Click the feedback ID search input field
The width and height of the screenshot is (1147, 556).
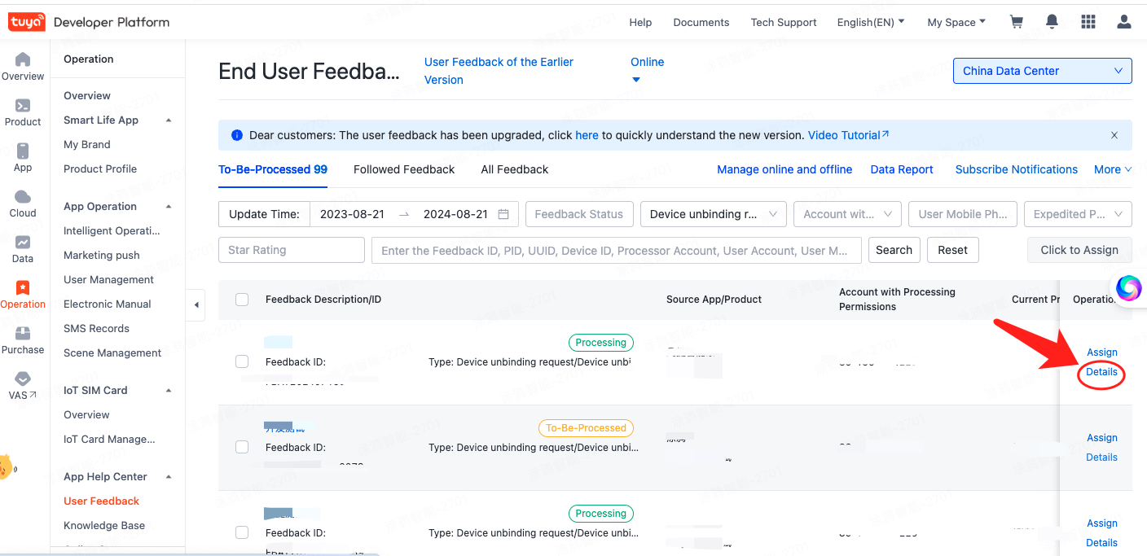[617, 250]
